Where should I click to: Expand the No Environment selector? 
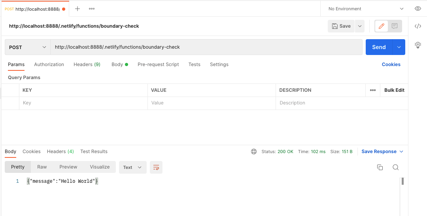pos(366,9)
